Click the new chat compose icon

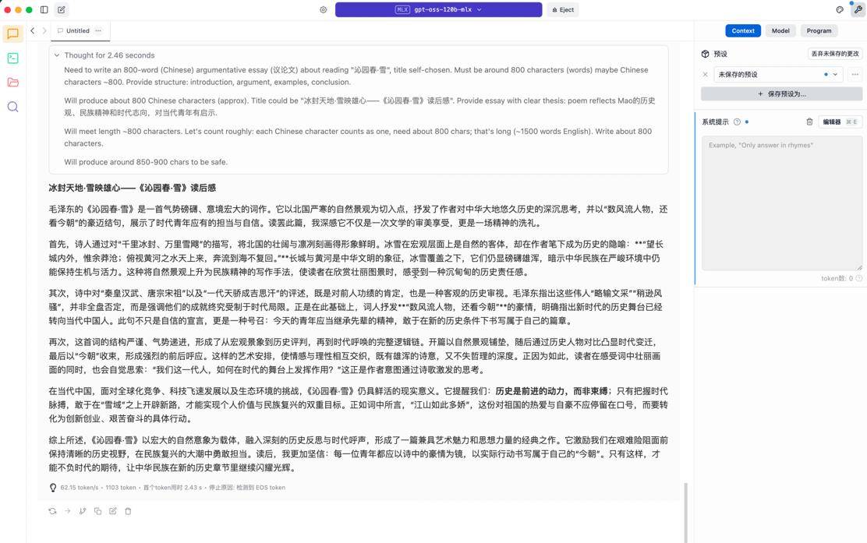[x=61, y=10]
